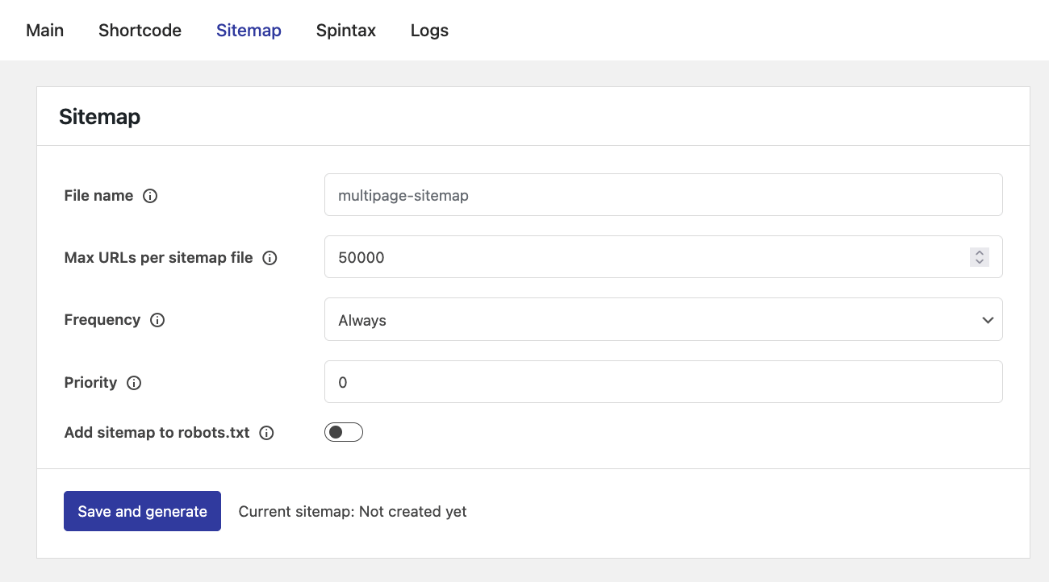The height and width of the screenshot is (582, 1049).
Task: Open the Logs tab
Action: tap(428, 30)
